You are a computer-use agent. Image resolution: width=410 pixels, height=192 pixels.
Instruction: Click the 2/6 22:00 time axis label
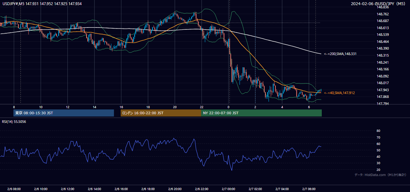201,189
